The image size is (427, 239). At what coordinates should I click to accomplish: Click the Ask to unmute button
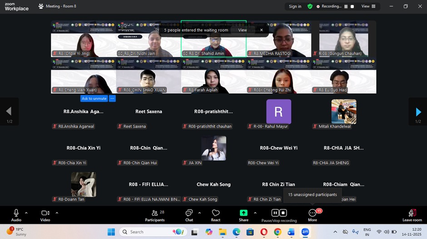coord(94,98)
